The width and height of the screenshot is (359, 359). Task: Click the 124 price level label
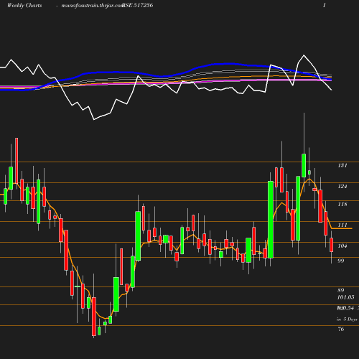[342, 186]
